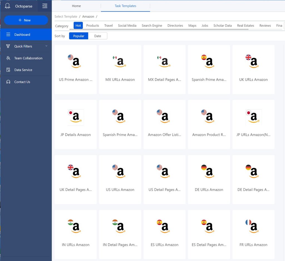Switch to the Task Templates tab
Image resolution: width=285 pixels, height=261 pixels.
click(126, 6)
